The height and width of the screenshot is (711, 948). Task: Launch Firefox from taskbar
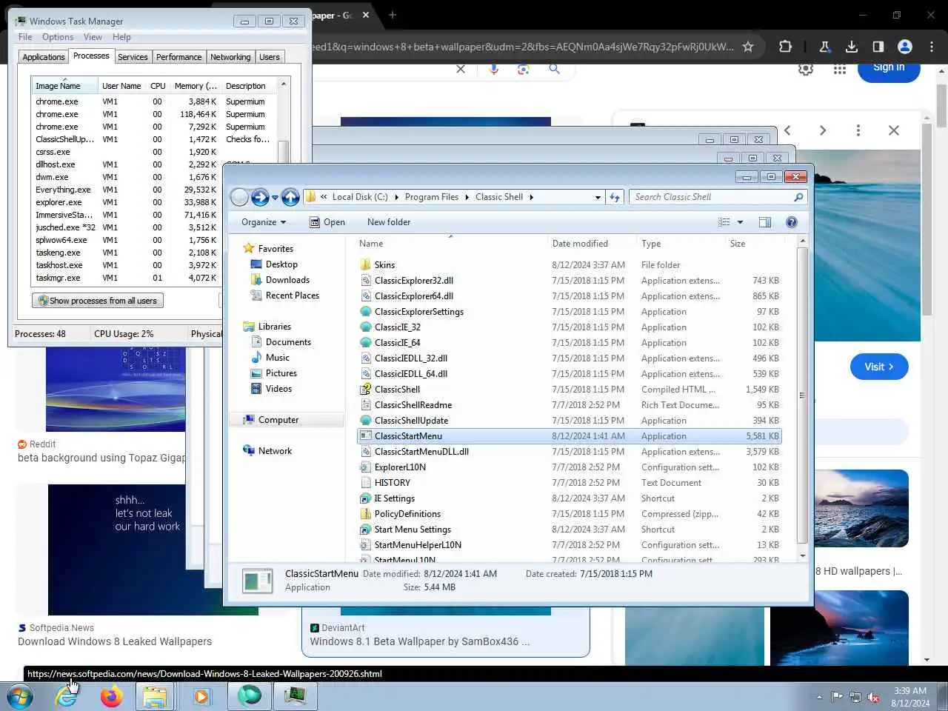coord(112,697)
